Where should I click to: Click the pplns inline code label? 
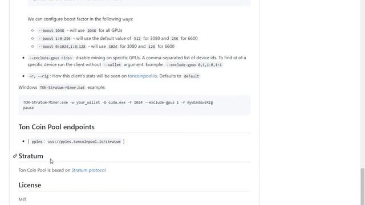coord(37,142)
